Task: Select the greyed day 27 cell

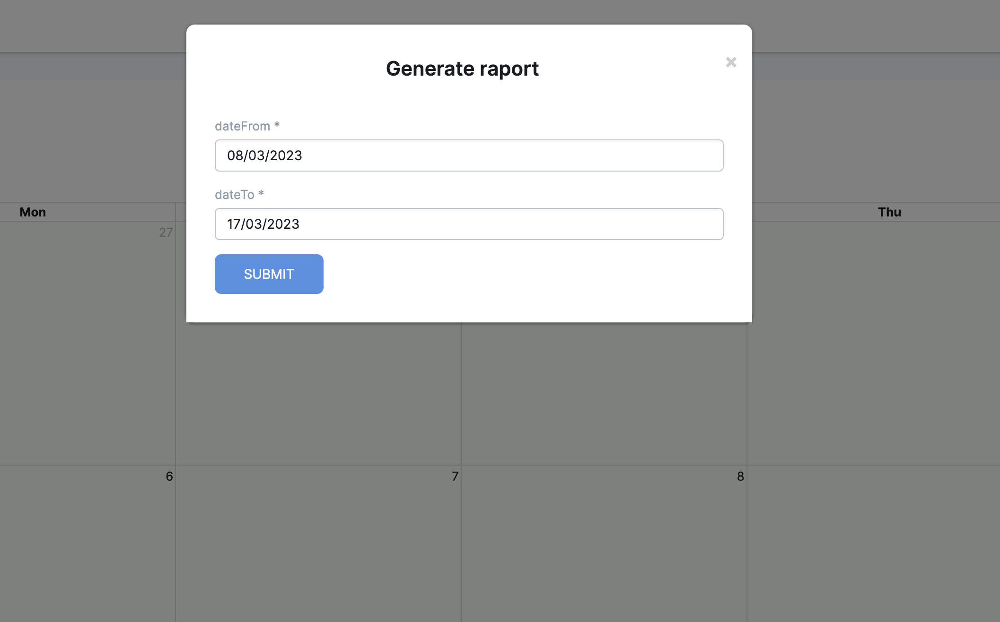Action: [x=88, y=343]
